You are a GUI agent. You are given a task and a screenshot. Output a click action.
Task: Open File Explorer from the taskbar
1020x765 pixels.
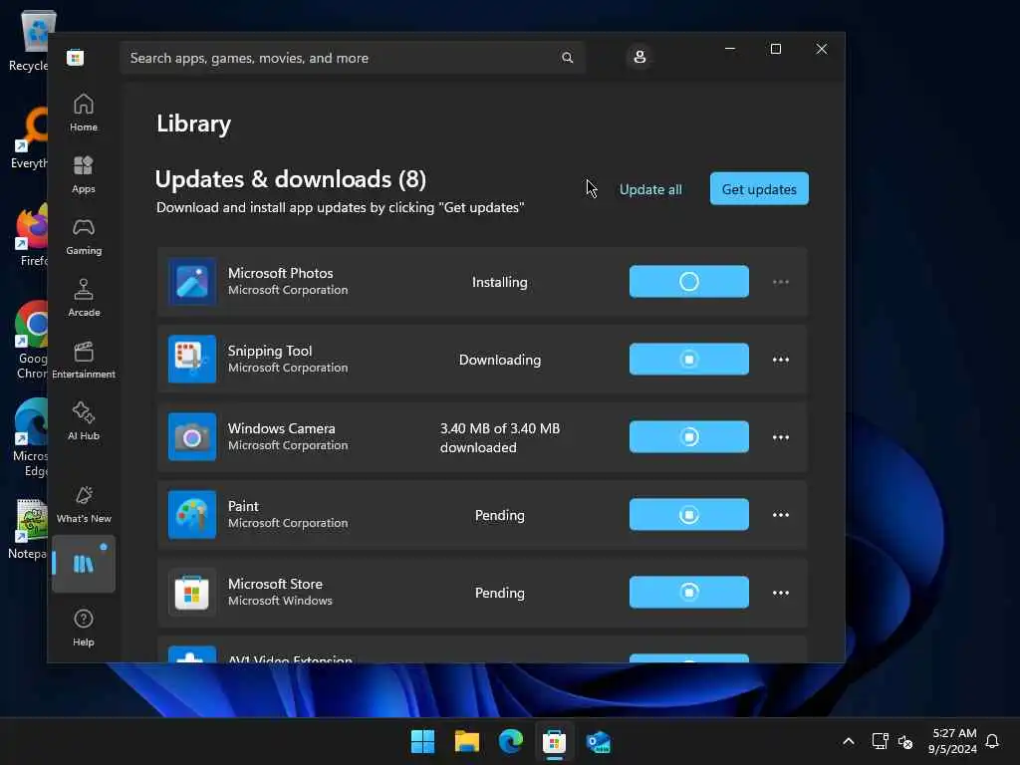[466, 741]
